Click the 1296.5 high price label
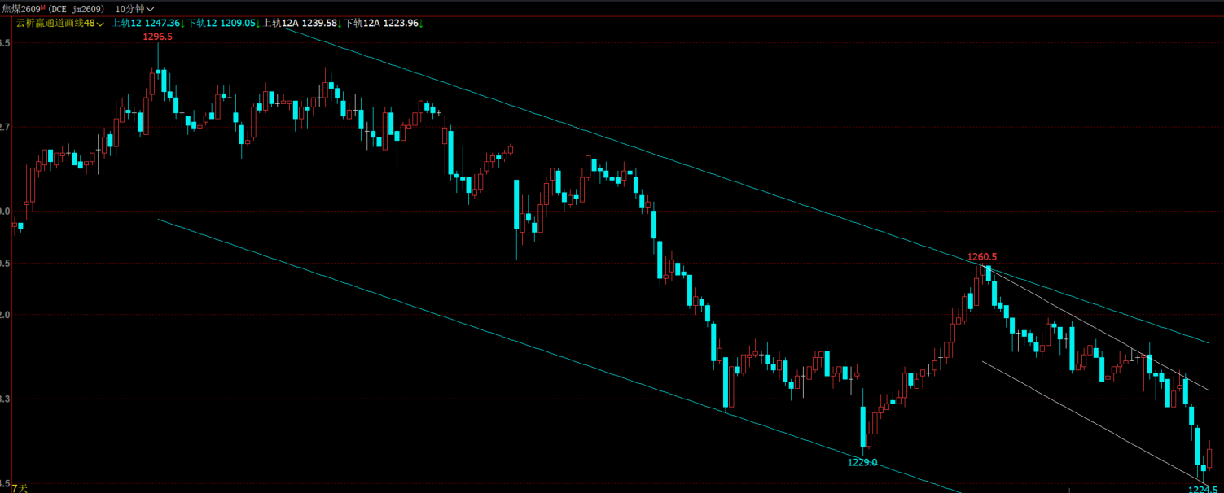1224x493 pixels. tap(157, 37)
